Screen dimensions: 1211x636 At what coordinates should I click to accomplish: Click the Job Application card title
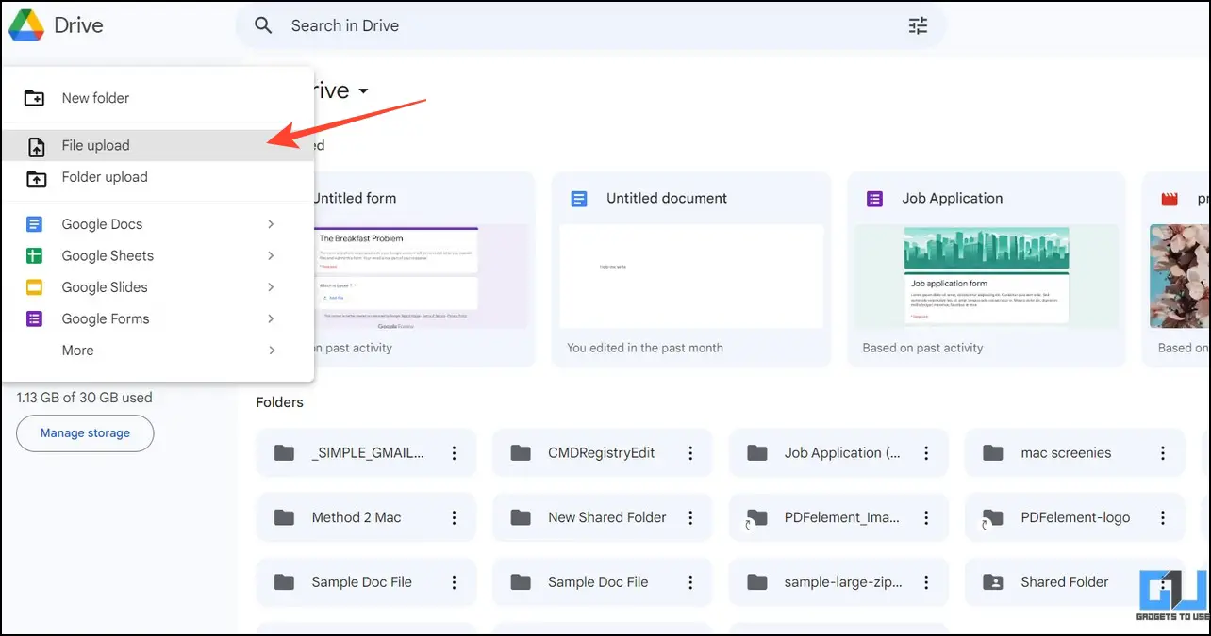tap(953, 199)
